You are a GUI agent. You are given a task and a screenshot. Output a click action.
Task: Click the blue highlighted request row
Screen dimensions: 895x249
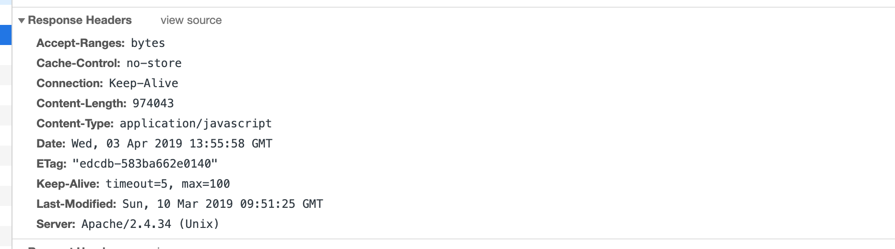click(6, 35)
